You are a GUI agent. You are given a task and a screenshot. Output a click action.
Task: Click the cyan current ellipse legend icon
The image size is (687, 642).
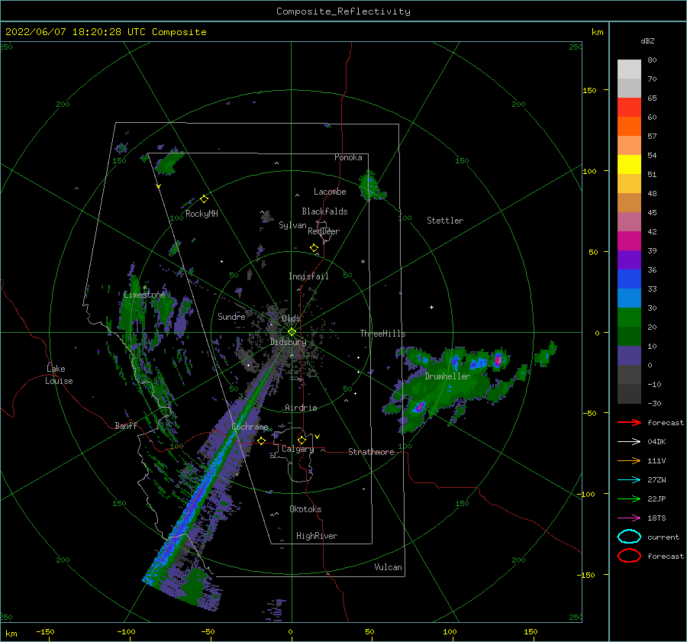629,537
